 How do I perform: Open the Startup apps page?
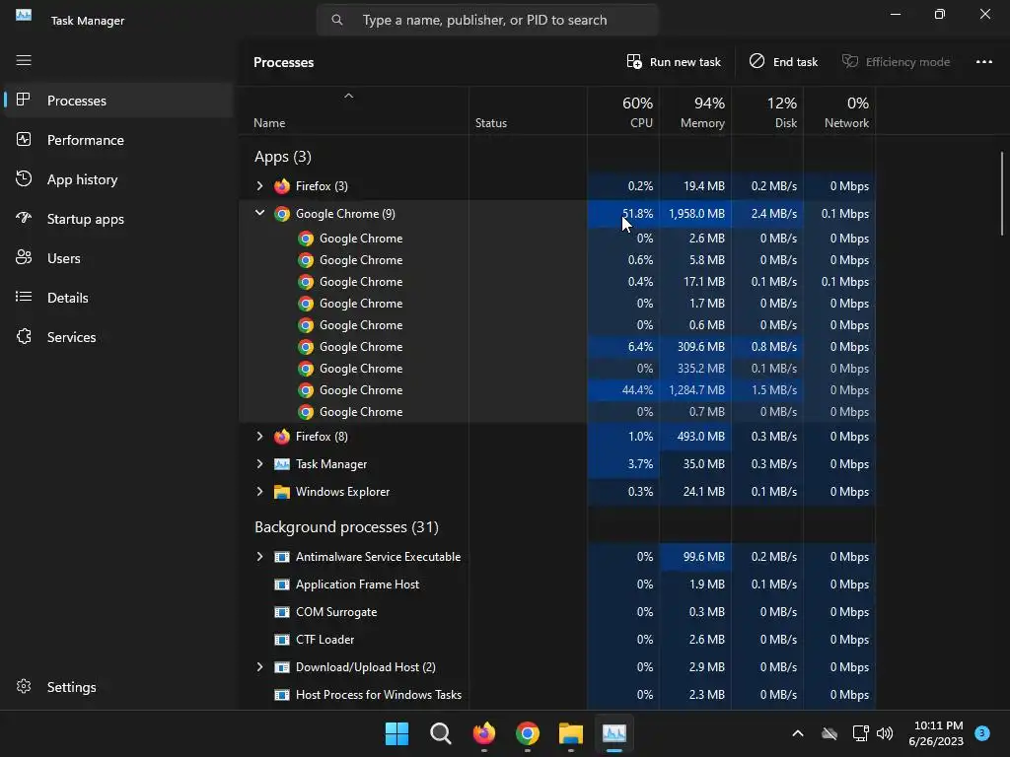pyautogui.click(x=118, y=219)
